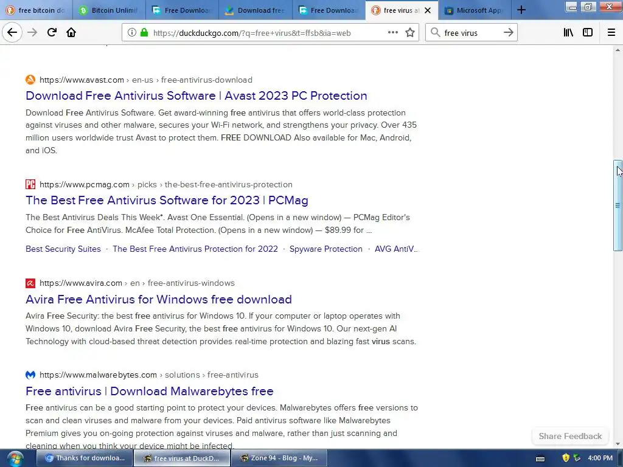This screenshot has height=467, width=623.
Task: Click the pcmag.com result URL
Action: pyautogui.click(x=165, y=184)
